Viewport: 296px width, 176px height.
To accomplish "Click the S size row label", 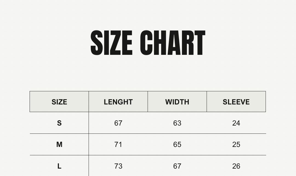I will [x=59, y=123].
